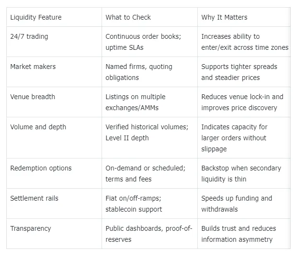Click the 'Volume and depth' cell

pyautogui.click(x=38, y=127)
